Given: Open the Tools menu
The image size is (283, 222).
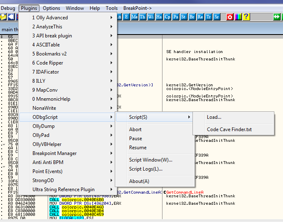Looking at the screenshot, I should pyautogui.click(x=111, y=8).
